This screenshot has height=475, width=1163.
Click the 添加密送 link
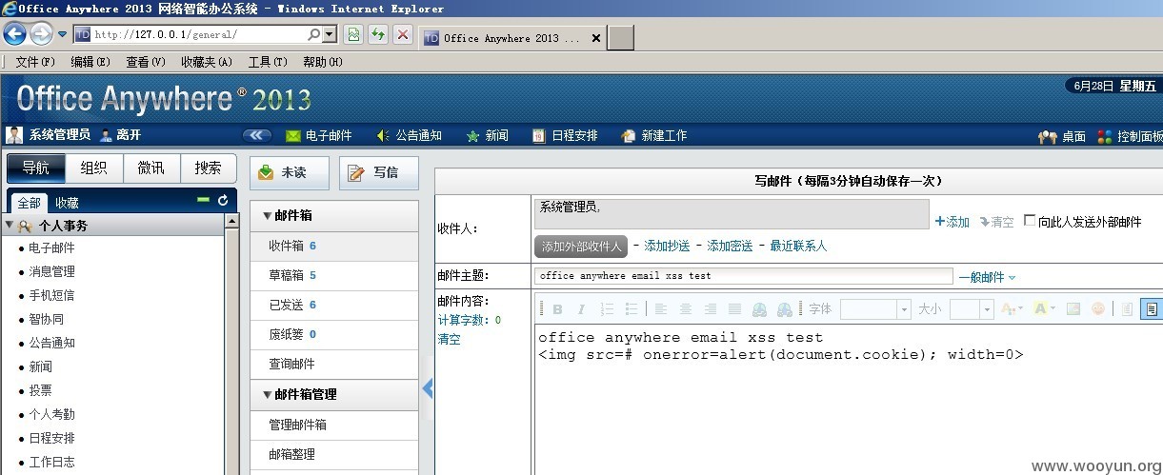tap(730, 246)
